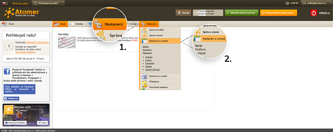Click the layout icon for Nastavení a vzhled
Image resolution: width=333 pixels, height=132 pixels.
145,41
